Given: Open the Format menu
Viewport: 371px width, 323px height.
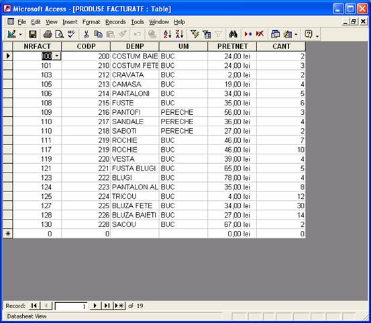Looking at the screenshot, I should [x=91, y=22].
